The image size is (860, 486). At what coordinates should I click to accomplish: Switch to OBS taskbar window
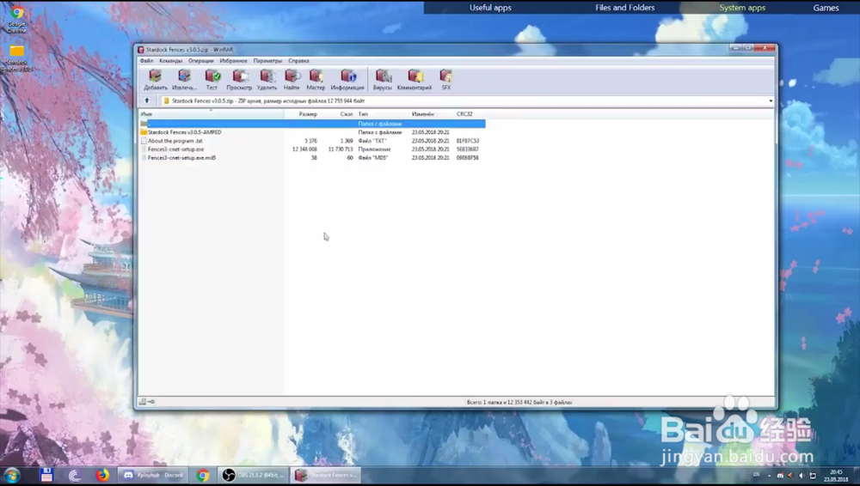tap(254, 475)
